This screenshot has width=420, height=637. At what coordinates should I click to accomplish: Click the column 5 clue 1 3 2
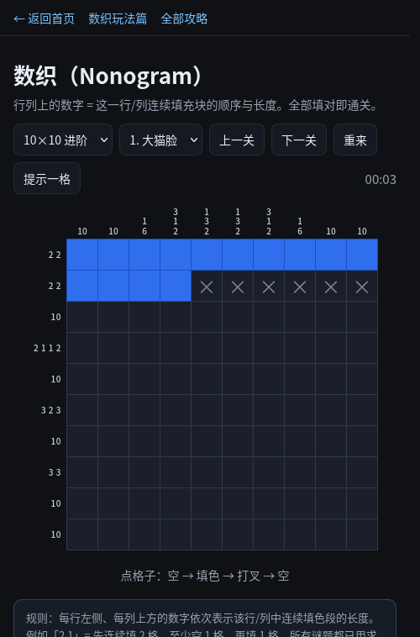[x=207, y=221]
